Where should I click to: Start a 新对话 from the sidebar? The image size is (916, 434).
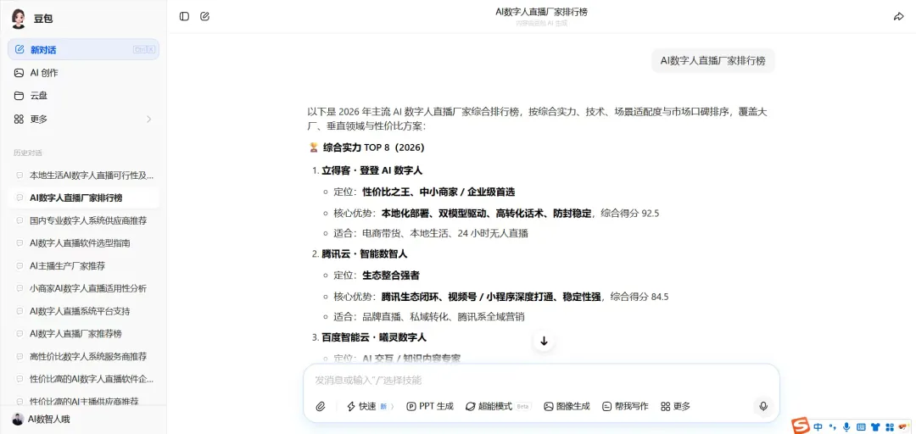click(x=83, y=50)
